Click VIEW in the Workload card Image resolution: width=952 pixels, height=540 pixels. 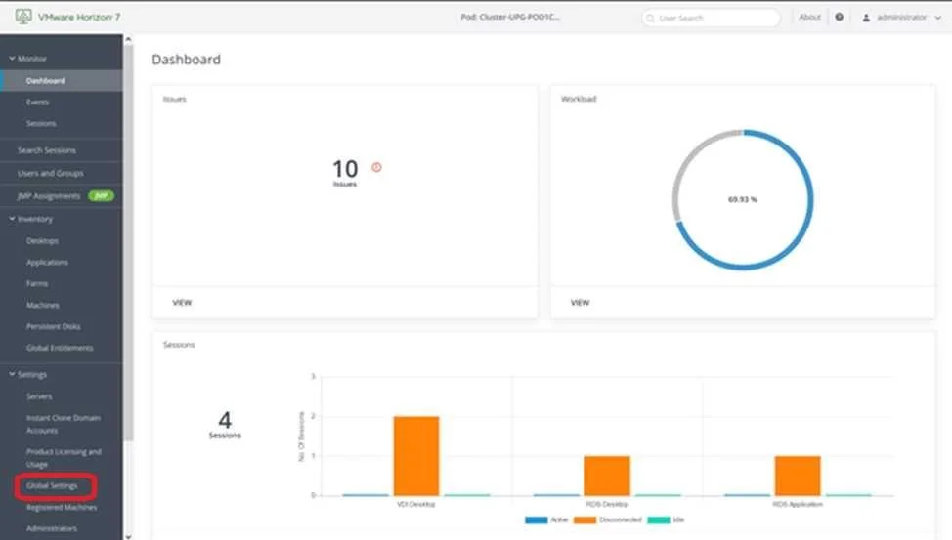coord(580,302)
